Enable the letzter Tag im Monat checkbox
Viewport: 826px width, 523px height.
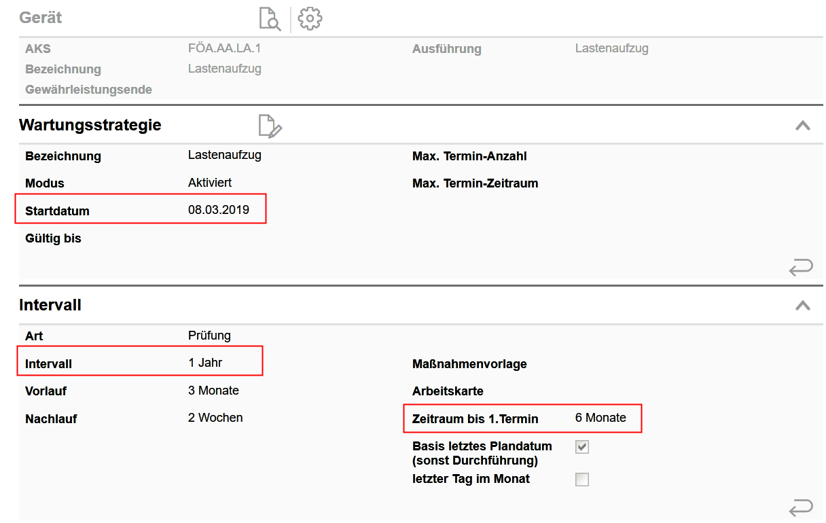[x=582, y=480]
